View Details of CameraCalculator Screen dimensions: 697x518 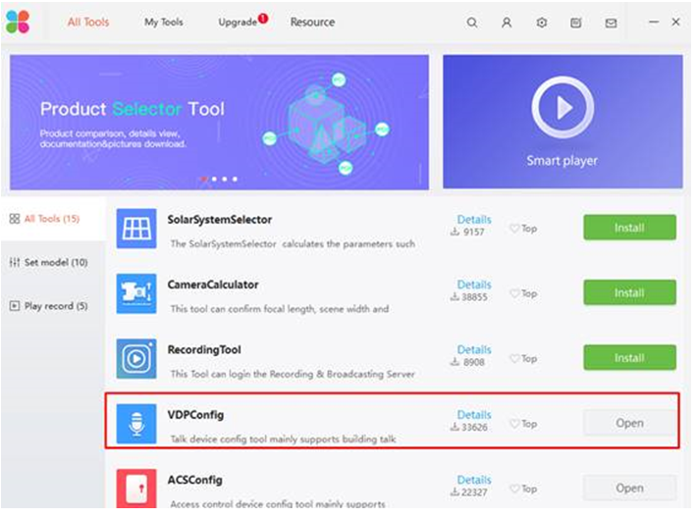[x=474, y=285]
